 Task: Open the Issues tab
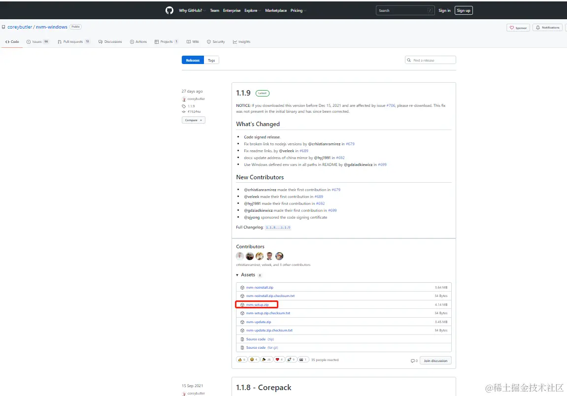(x=37, y=41)
